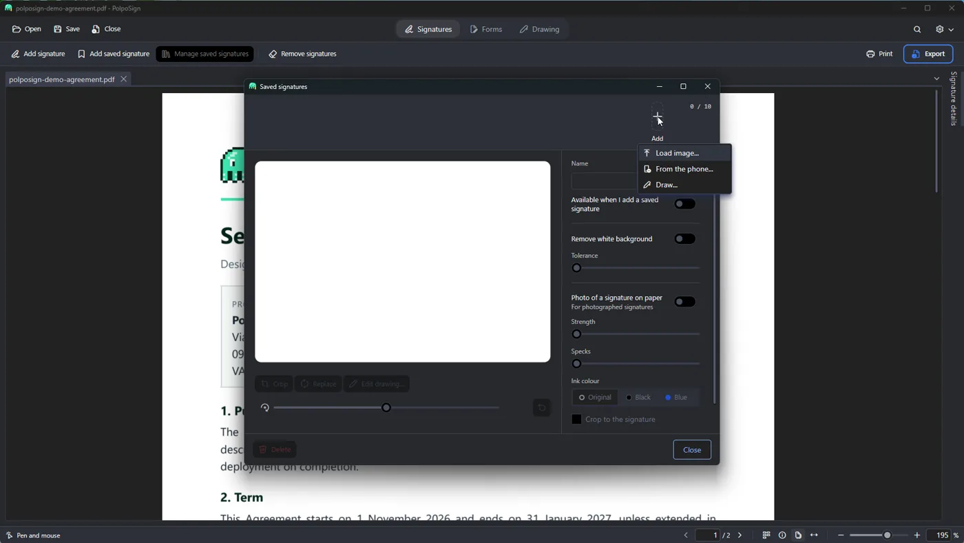Turn on Photo of a signature on paper
964x543 pixels.
(684, 302)
